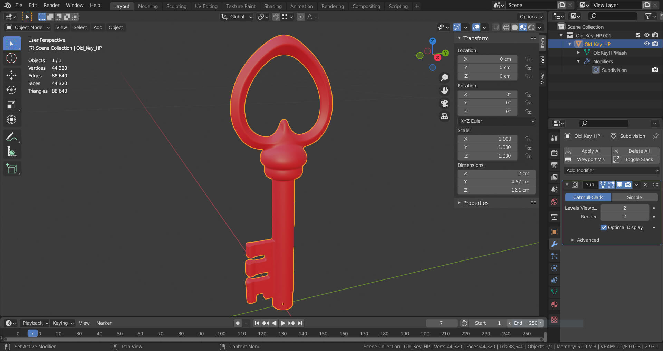Click Apply All modifiers button
663x351 pixels.
(x=587, y=151)
